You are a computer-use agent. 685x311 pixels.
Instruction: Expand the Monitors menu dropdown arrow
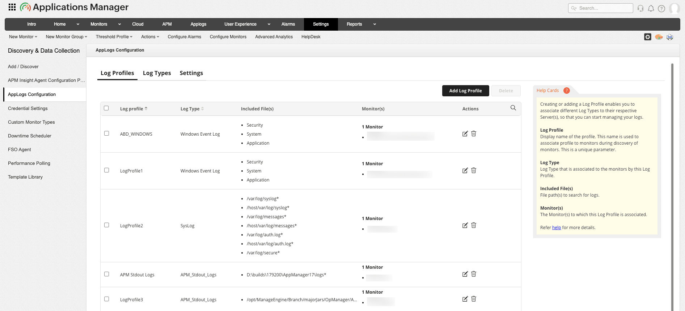point(119,24)
